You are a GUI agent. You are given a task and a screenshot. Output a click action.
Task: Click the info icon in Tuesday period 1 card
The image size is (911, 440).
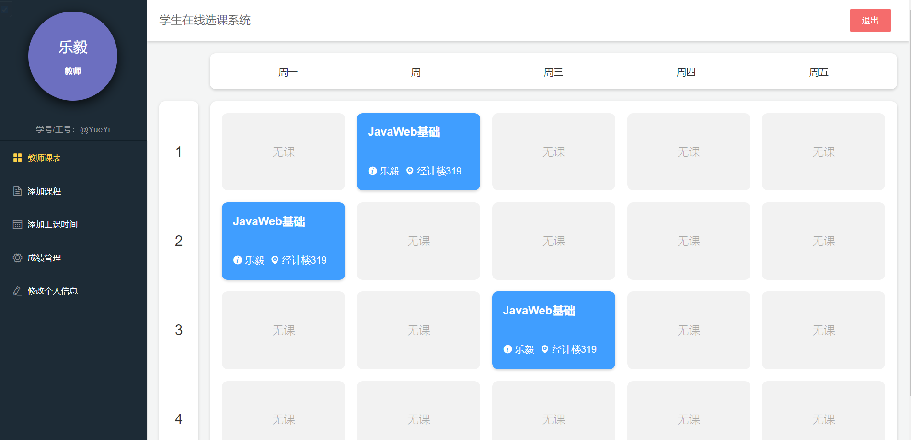click(372, 171)
